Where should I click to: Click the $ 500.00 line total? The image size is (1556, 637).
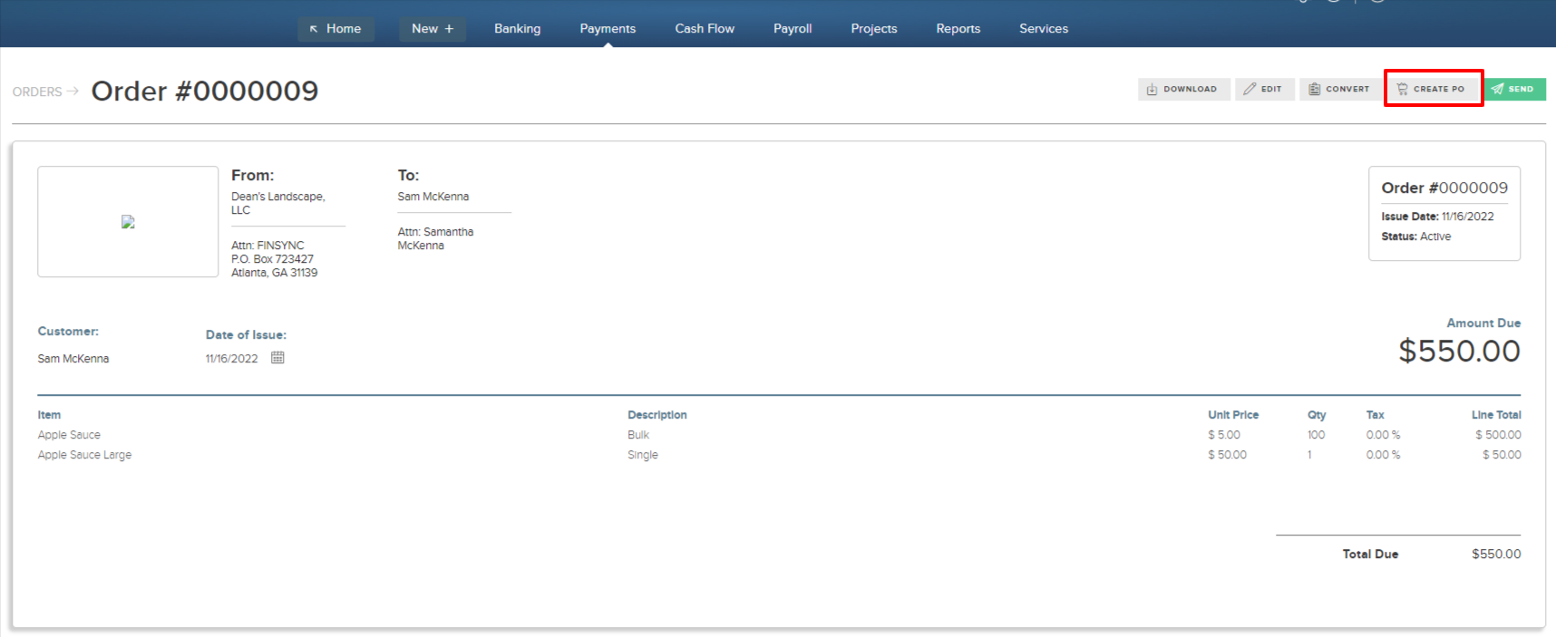tap(1498, 435)
